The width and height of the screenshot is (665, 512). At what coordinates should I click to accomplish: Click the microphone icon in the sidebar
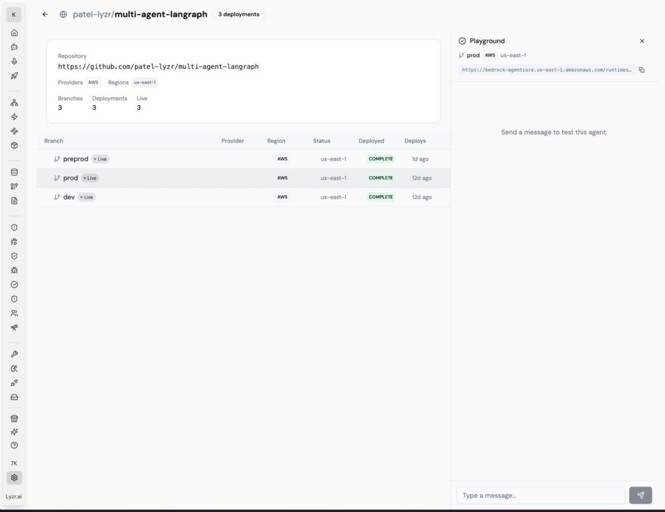(x=14, y=61)
